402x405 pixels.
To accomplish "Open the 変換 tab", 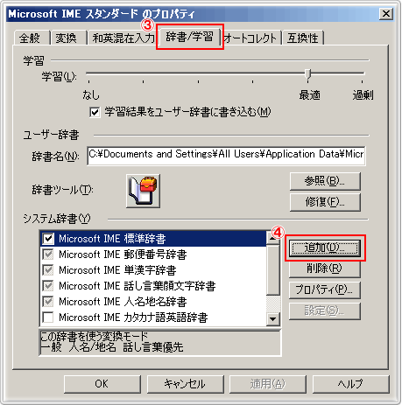I will tap(67, 38).
